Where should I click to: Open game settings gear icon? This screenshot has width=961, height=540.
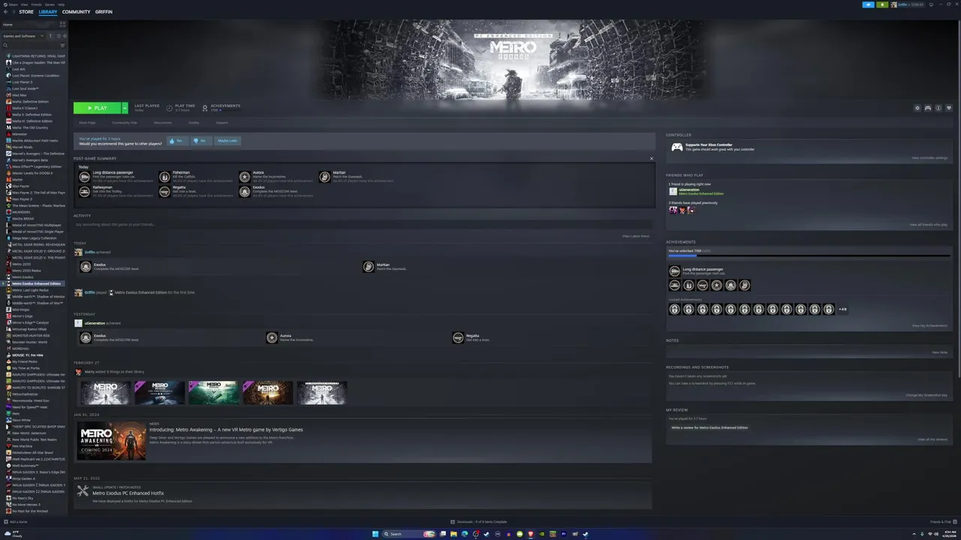[x=917, y=108]
